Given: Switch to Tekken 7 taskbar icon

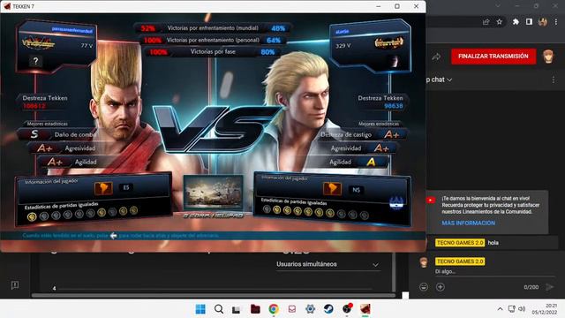Looking at the screenshot, I should tap(365, 309).
